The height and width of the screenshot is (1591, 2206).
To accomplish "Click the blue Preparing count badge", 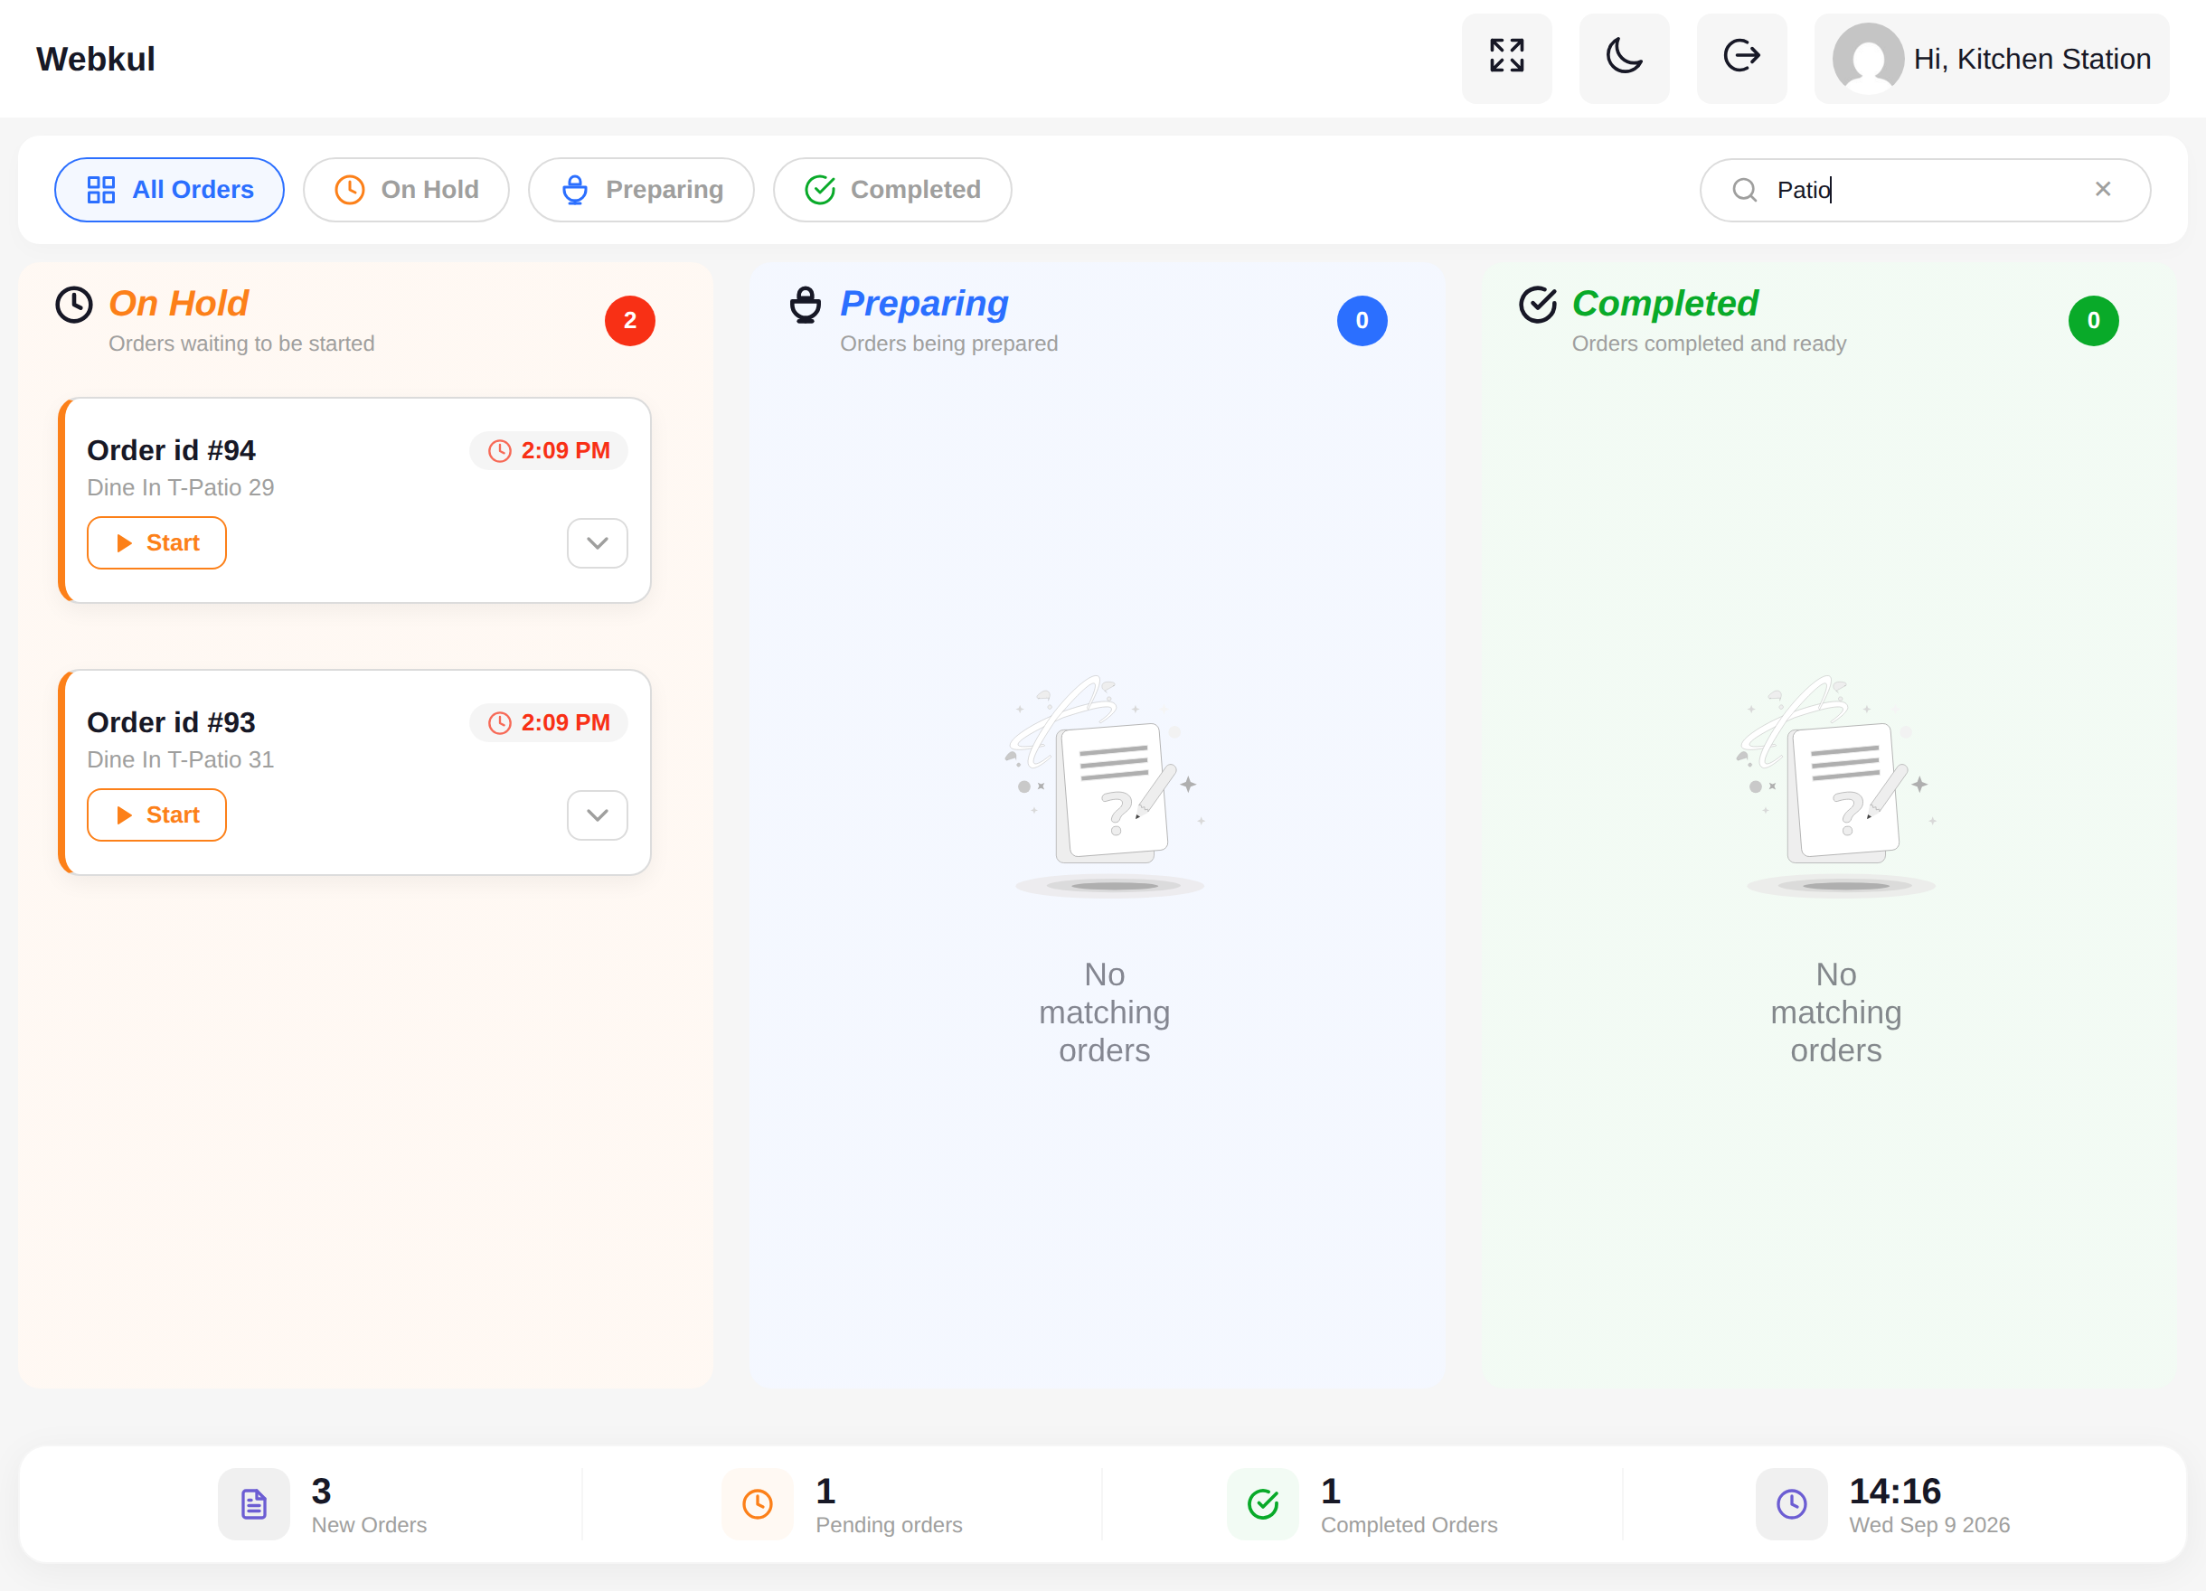I will [x=1362, y=320].
